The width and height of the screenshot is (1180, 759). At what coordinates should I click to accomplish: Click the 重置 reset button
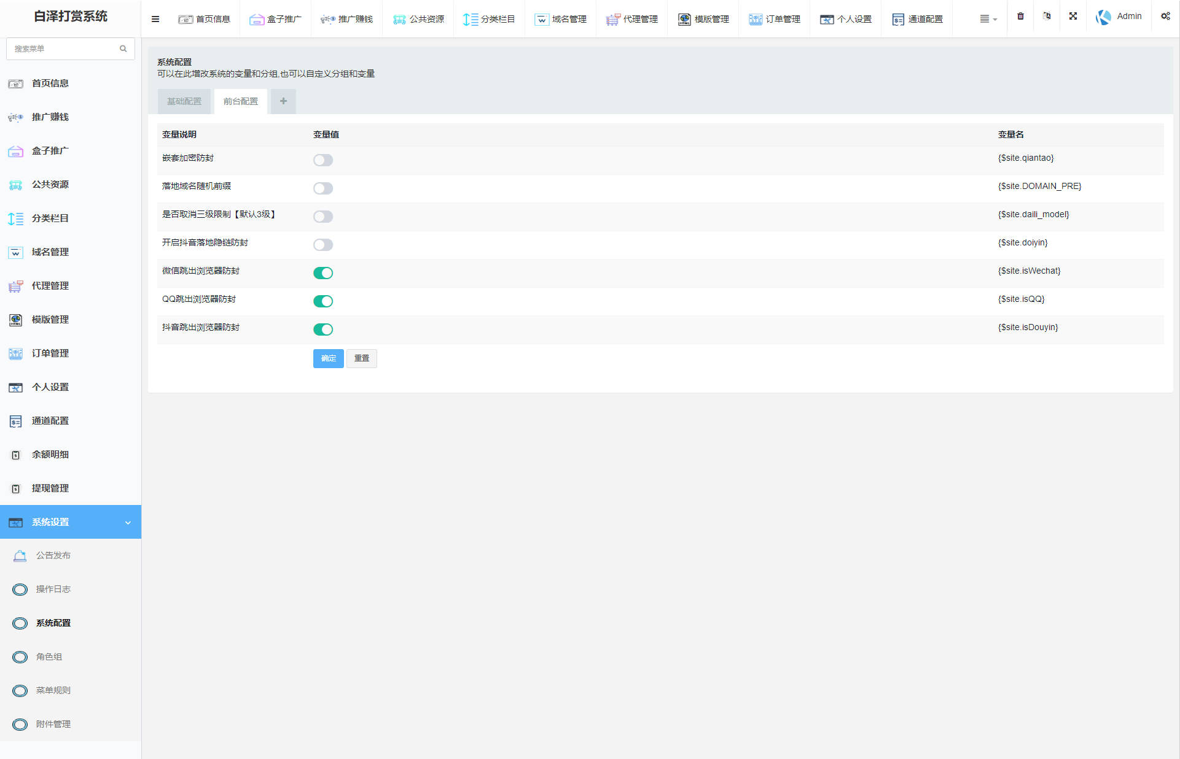362,358
